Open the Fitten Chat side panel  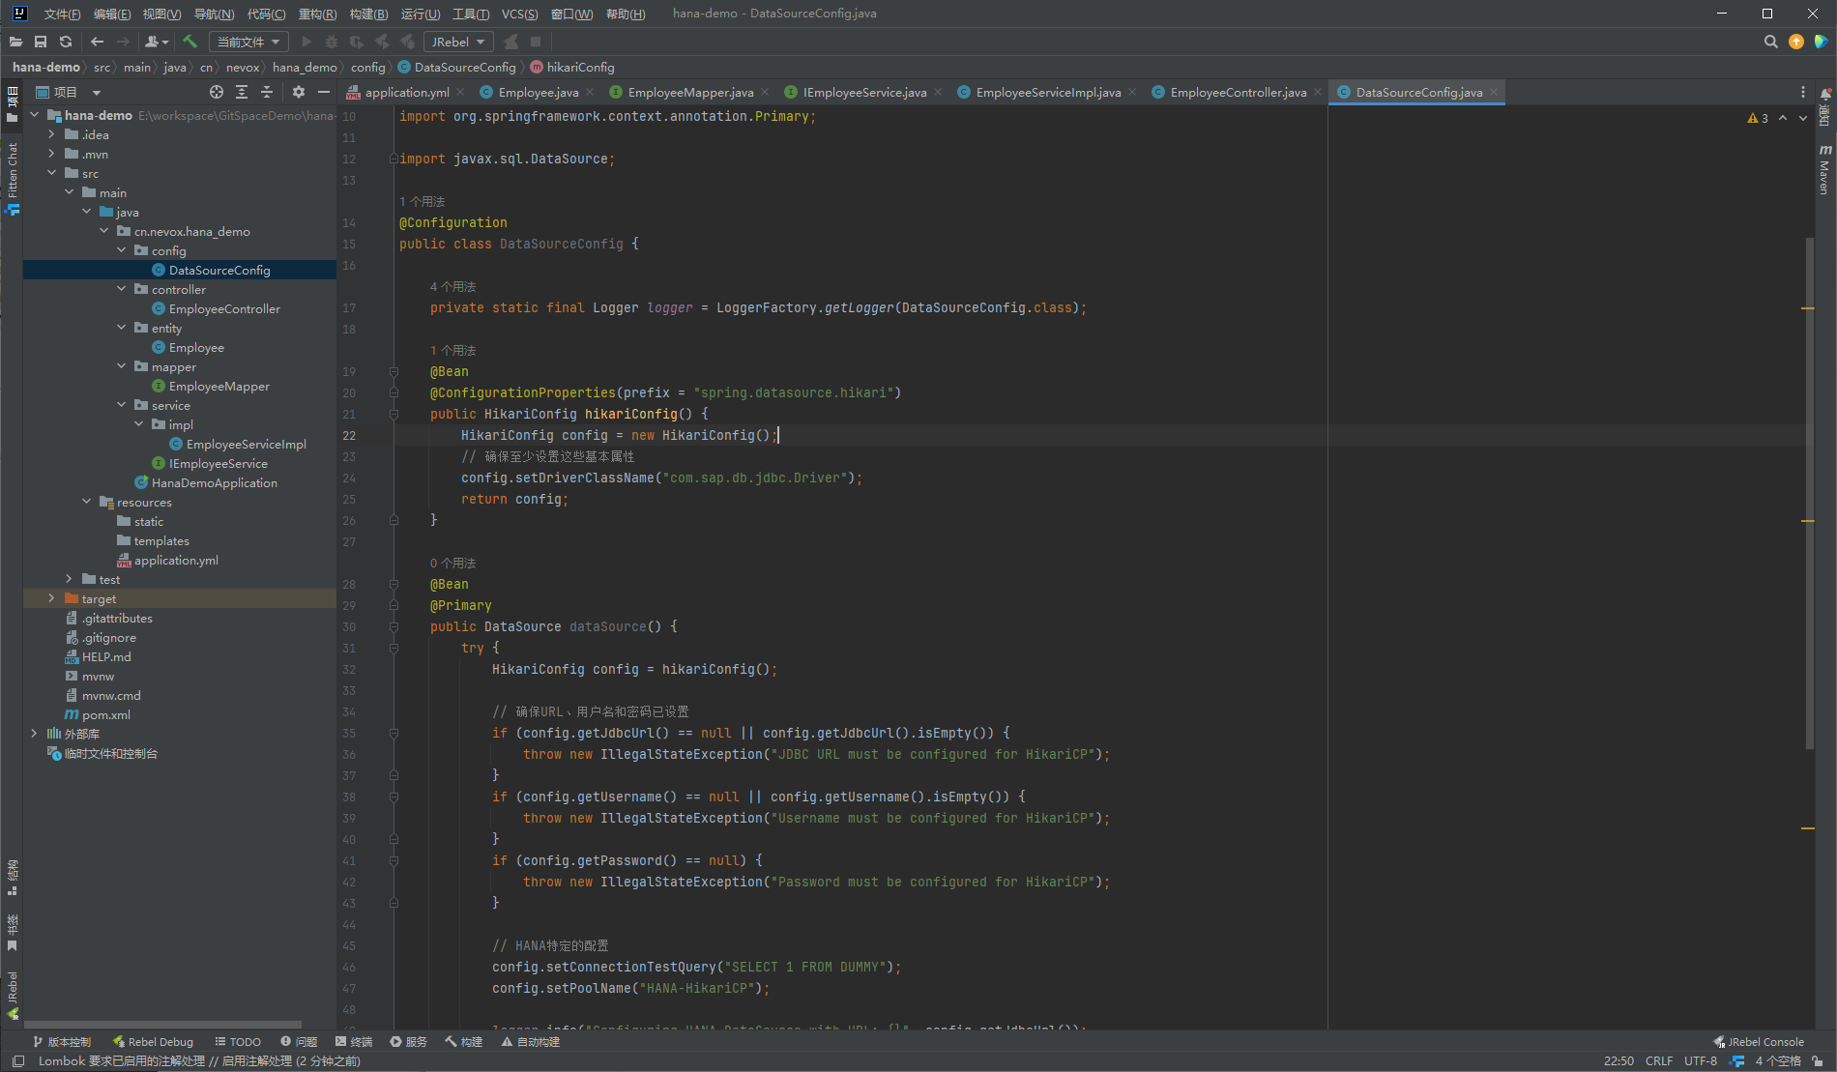tap(13, 178)
